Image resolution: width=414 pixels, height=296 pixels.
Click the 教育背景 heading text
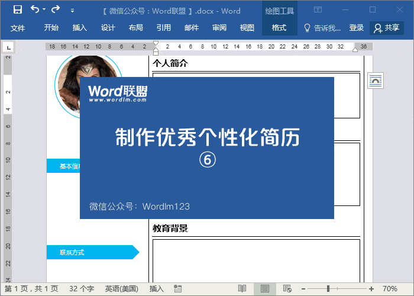(x=170, y=228)
